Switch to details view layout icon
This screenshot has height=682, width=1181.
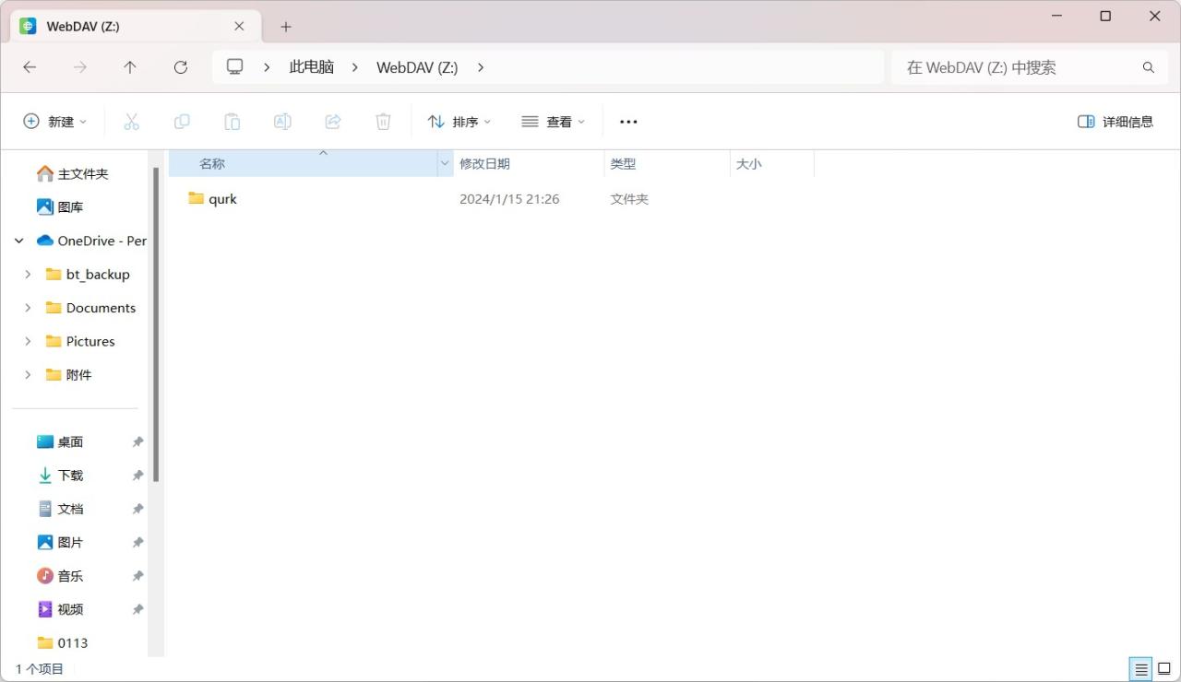1141,669
